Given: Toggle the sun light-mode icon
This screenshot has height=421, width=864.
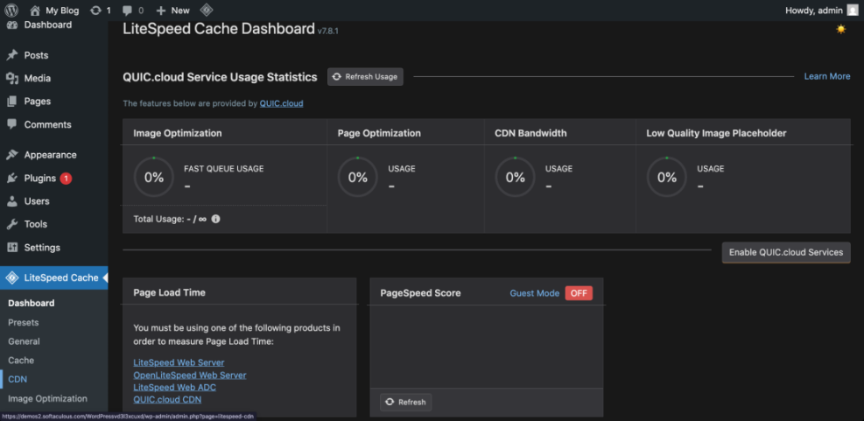Looking at the screenshot, I should [841, 29].
